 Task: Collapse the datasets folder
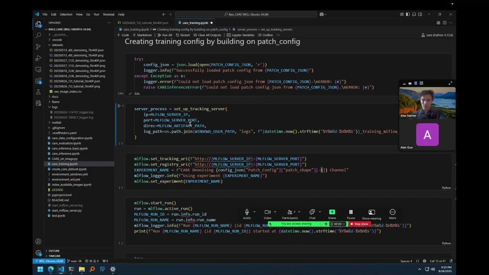click(57, 45)
